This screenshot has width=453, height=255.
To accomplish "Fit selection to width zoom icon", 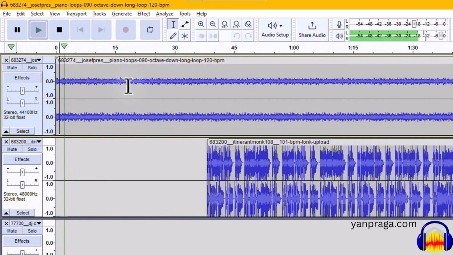I will tap(225, 24).
